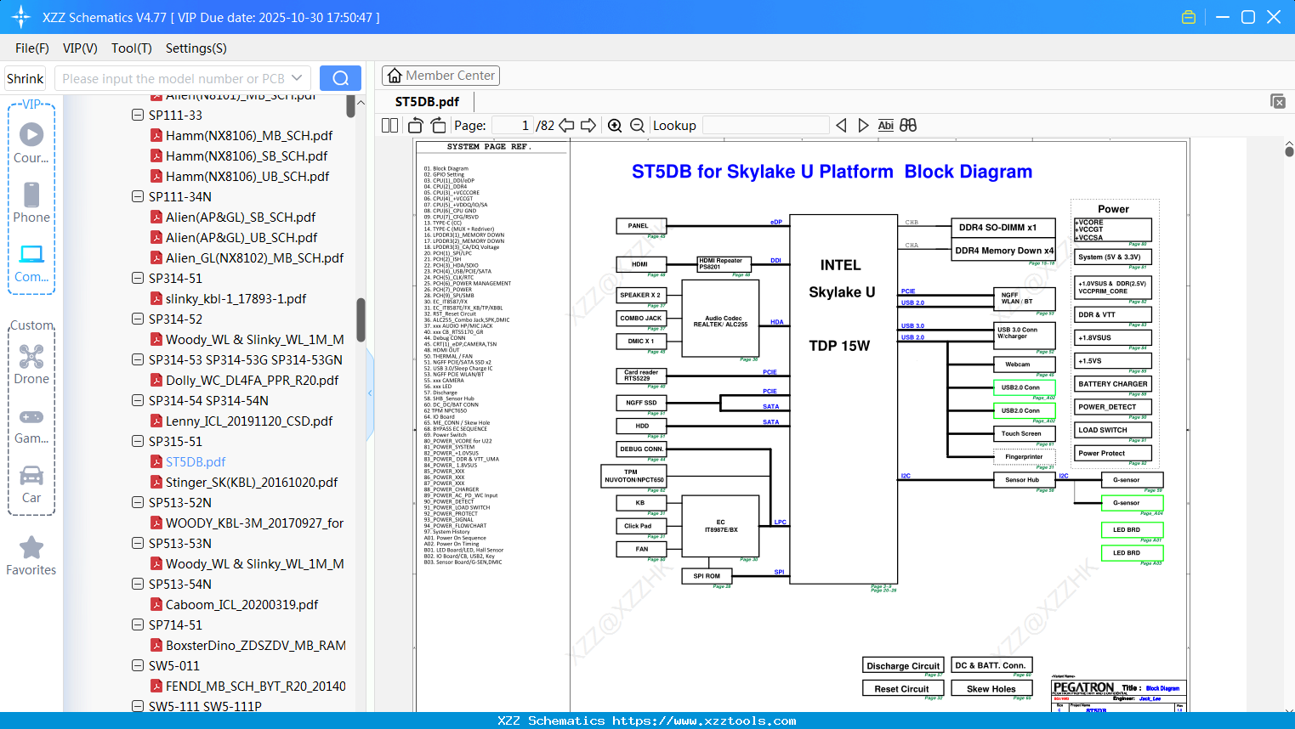Viewport: 1295px width, 729px height.
Task: Toggle the two-page split view icon
Action: pos(389,126)
